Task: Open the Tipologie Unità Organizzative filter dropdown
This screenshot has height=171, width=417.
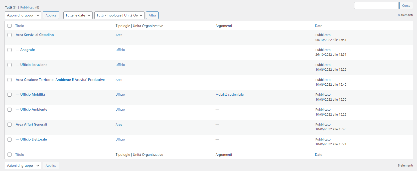Action: pos(119,15)
